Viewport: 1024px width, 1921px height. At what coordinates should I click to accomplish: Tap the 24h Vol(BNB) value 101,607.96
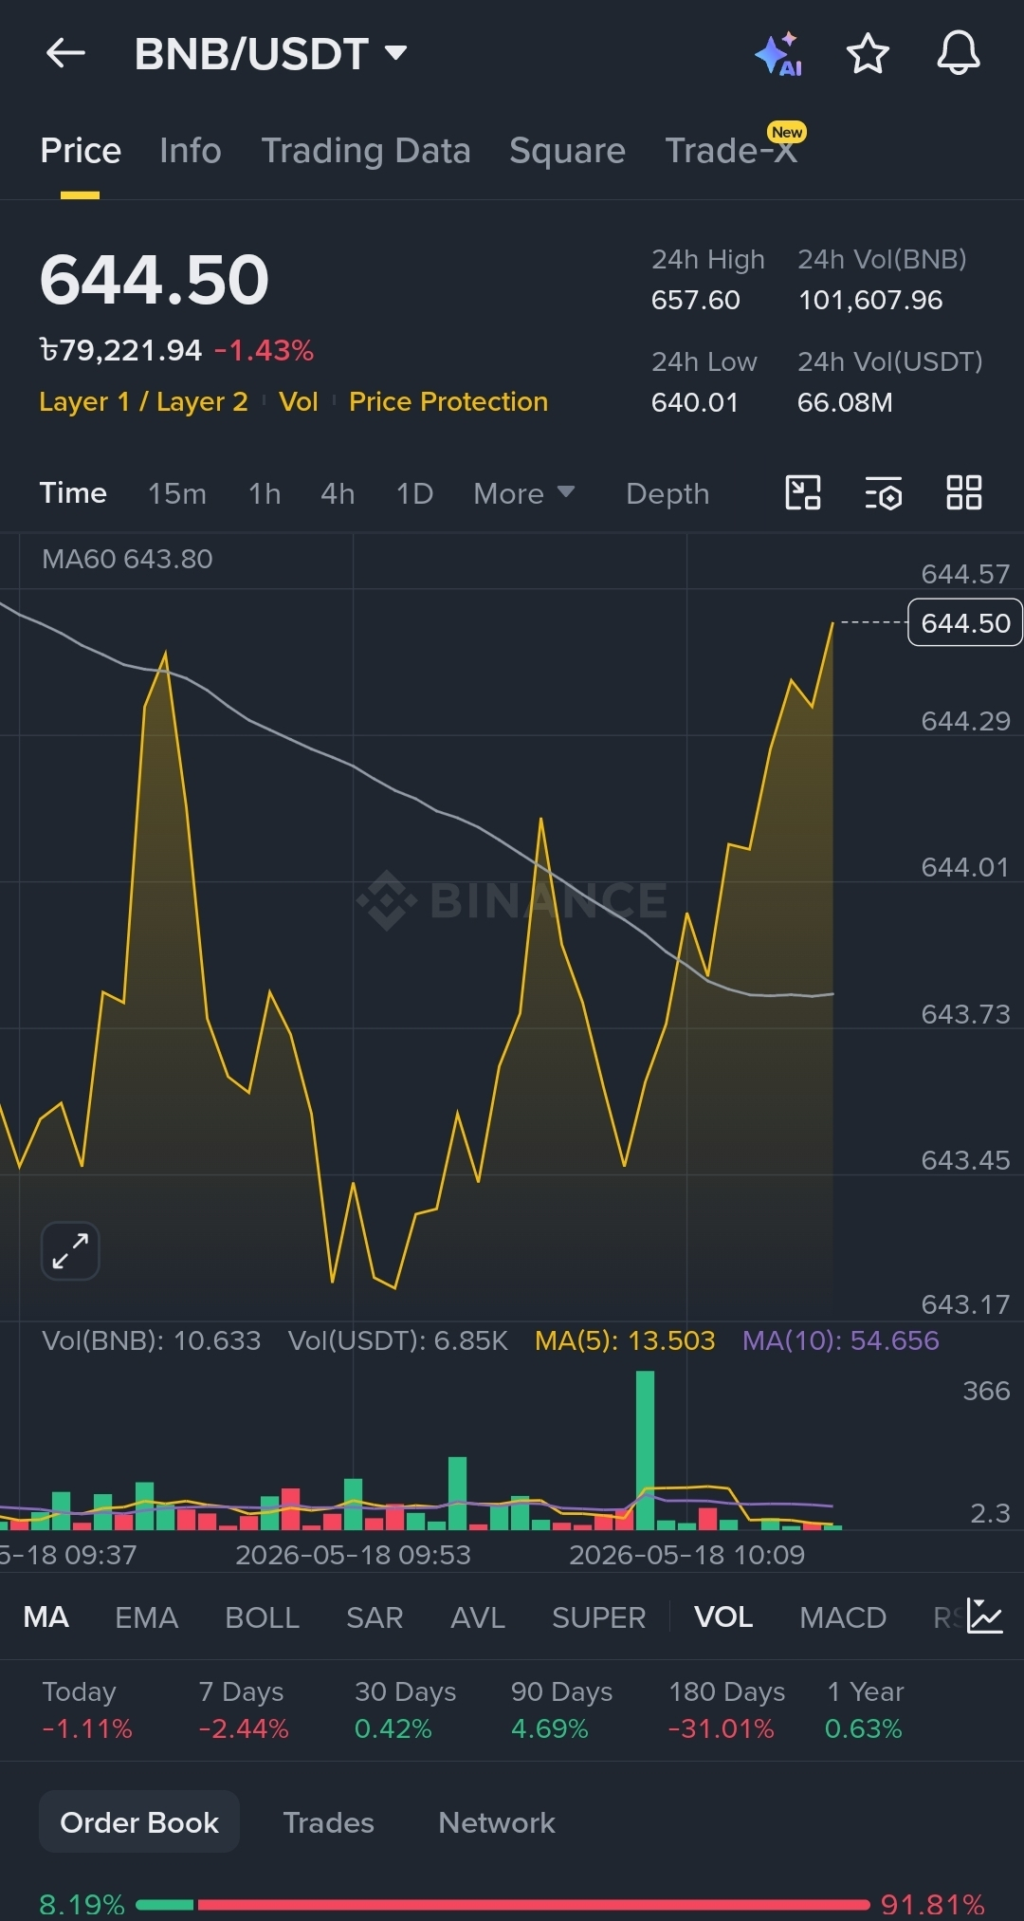(x=870, y=300)
